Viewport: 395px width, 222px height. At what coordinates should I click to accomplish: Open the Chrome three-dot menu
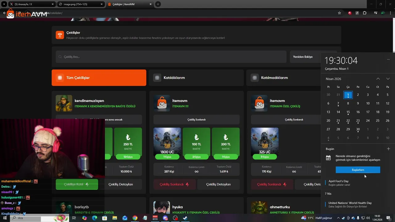(390, 13)
